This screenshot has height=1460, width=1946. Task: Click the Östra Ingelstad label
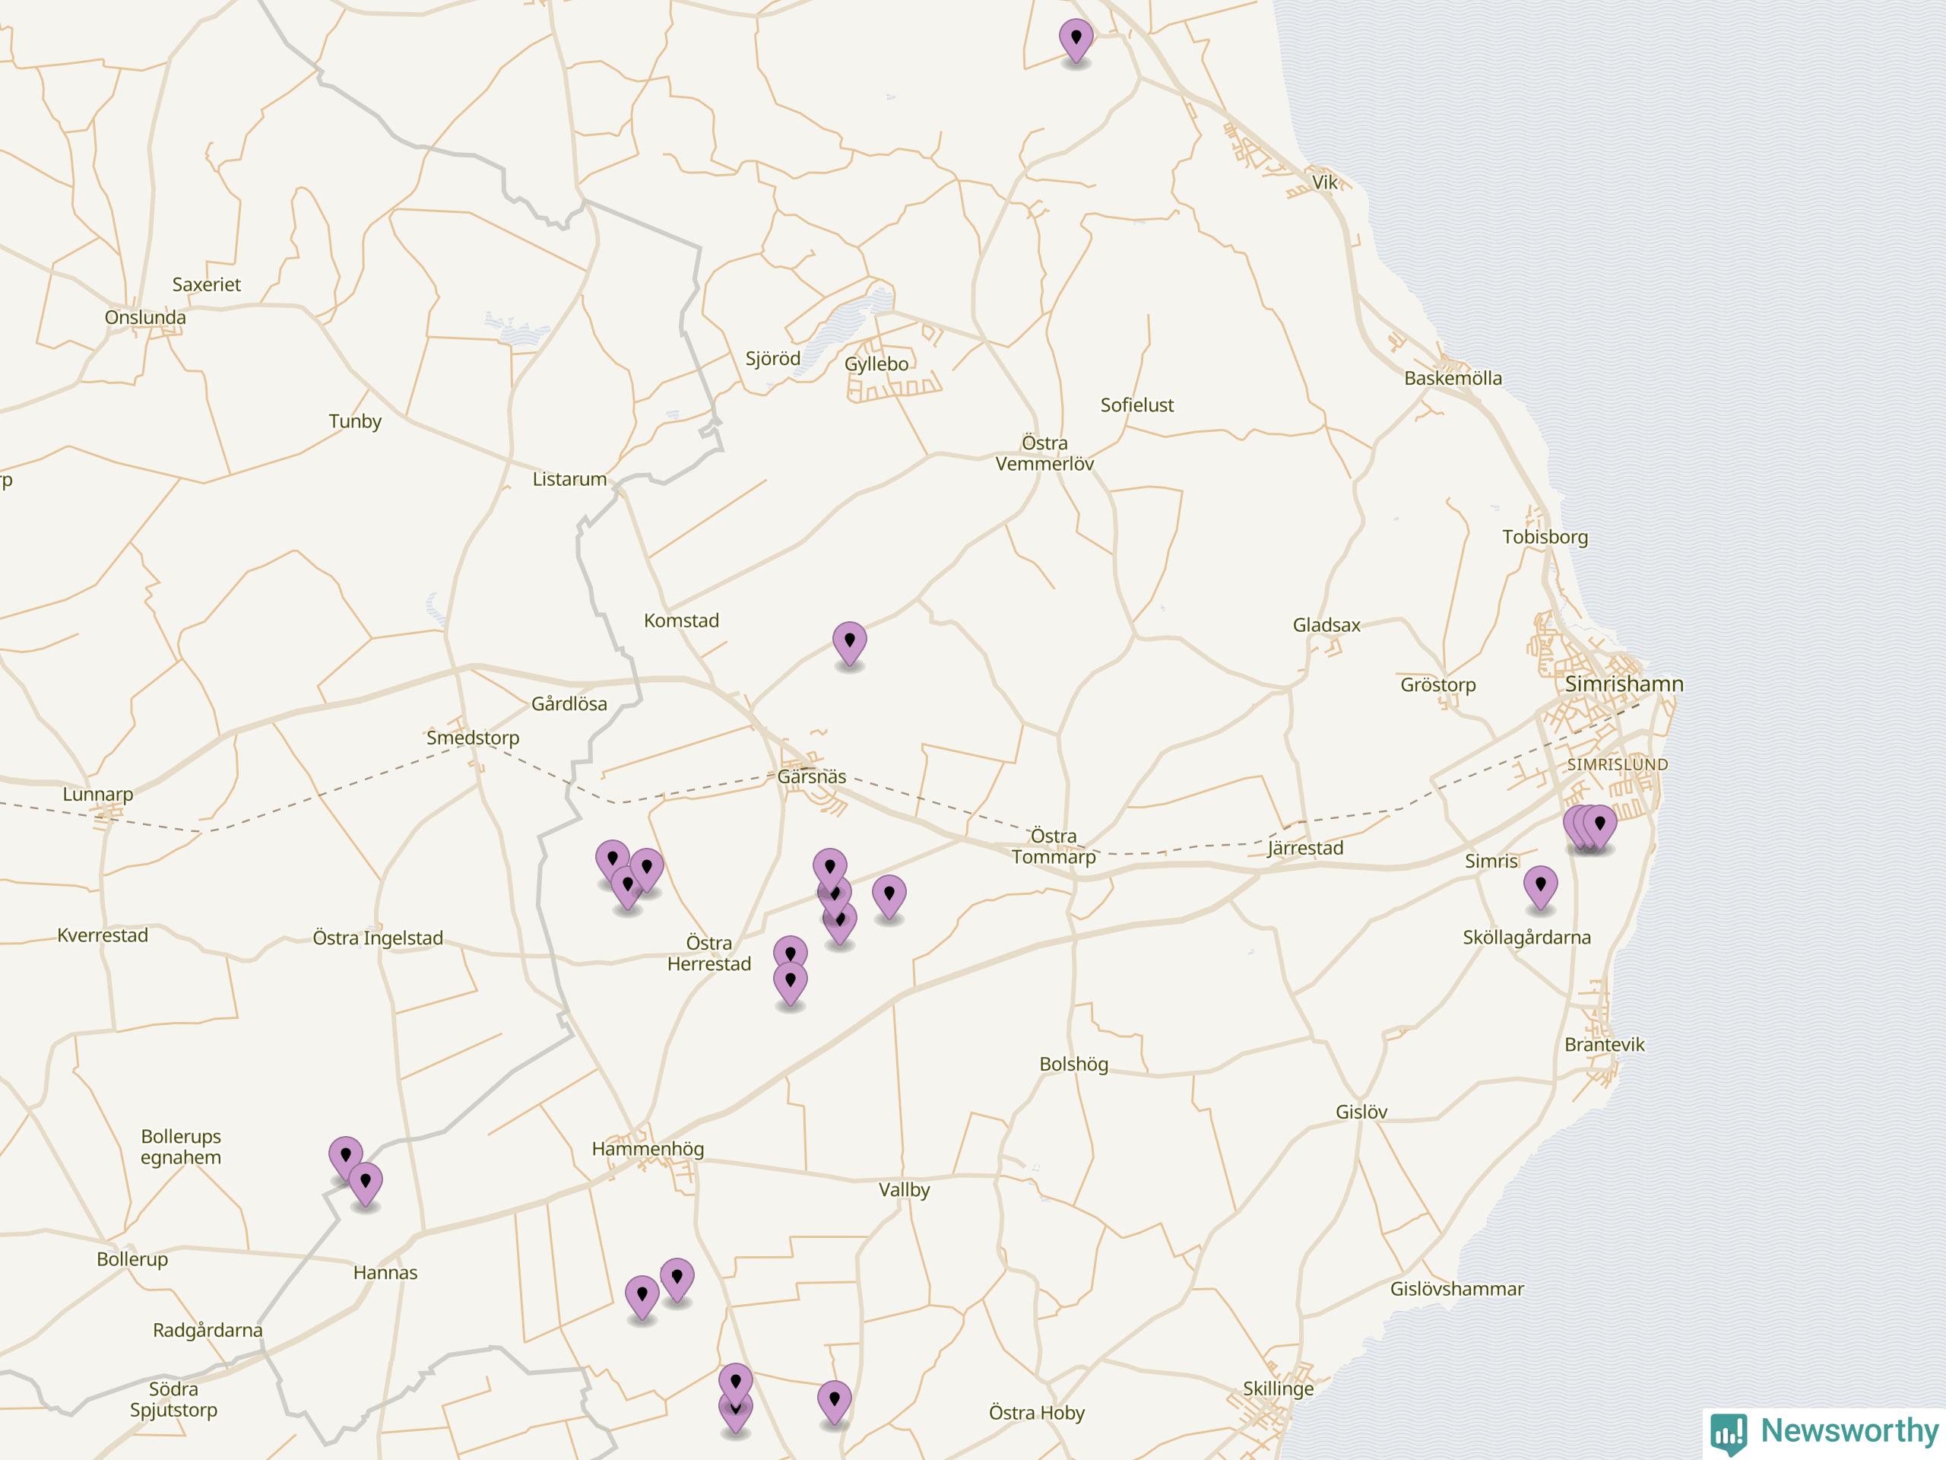pos(379,938)
